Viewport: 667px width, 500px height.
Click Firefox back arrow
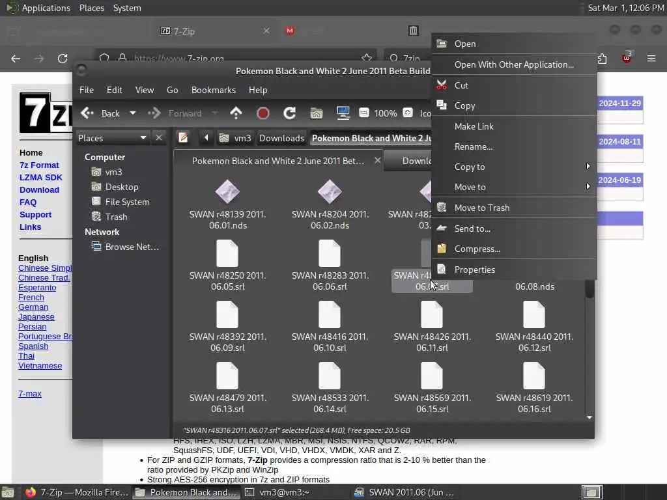(16, 58)
